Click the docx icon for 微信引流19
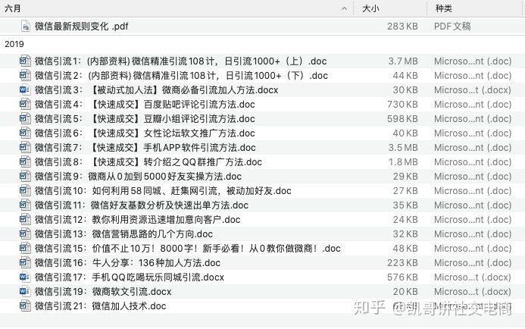Image resolution: width=525 pixels, height=329 pixels. pyautogui.click(x=25, y=292)
